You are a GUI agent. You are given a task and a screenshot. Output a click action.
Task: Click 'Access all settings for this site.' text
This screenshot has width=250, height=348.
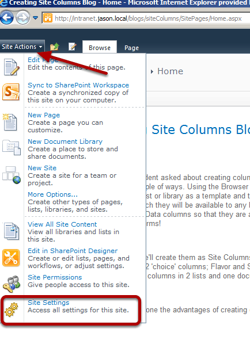pyautogui.click(x=78, y=310)
